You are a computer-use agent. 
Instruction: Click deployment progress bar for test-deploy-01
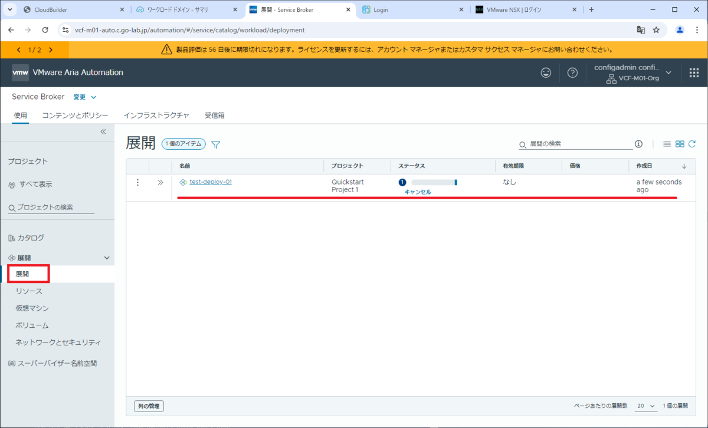(434, 182)
